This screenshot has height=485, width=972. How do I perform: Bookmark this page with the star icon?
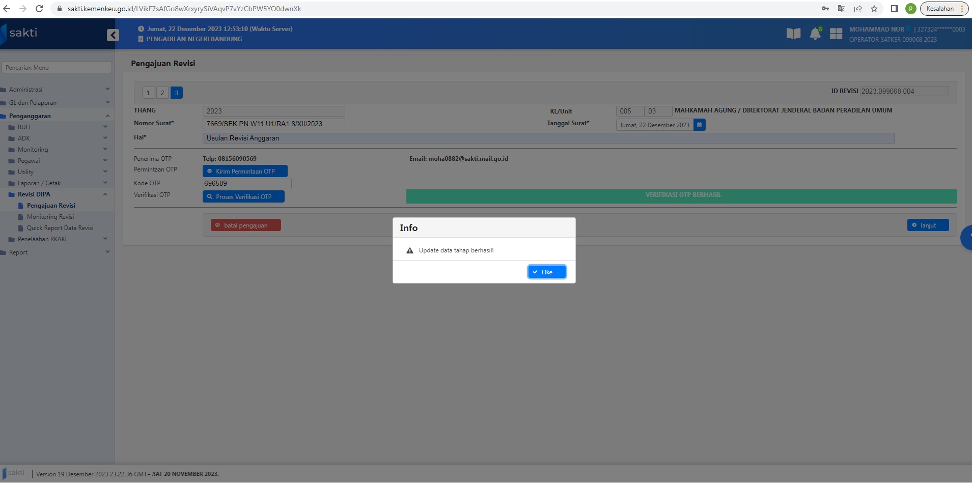point(874,9)
